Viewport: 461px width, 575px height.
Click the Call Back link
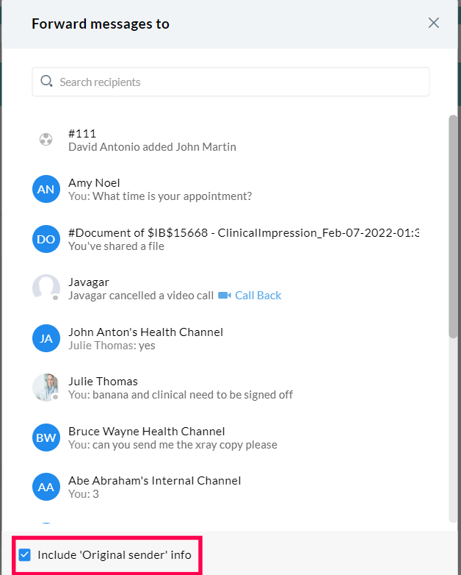[258, 296]
